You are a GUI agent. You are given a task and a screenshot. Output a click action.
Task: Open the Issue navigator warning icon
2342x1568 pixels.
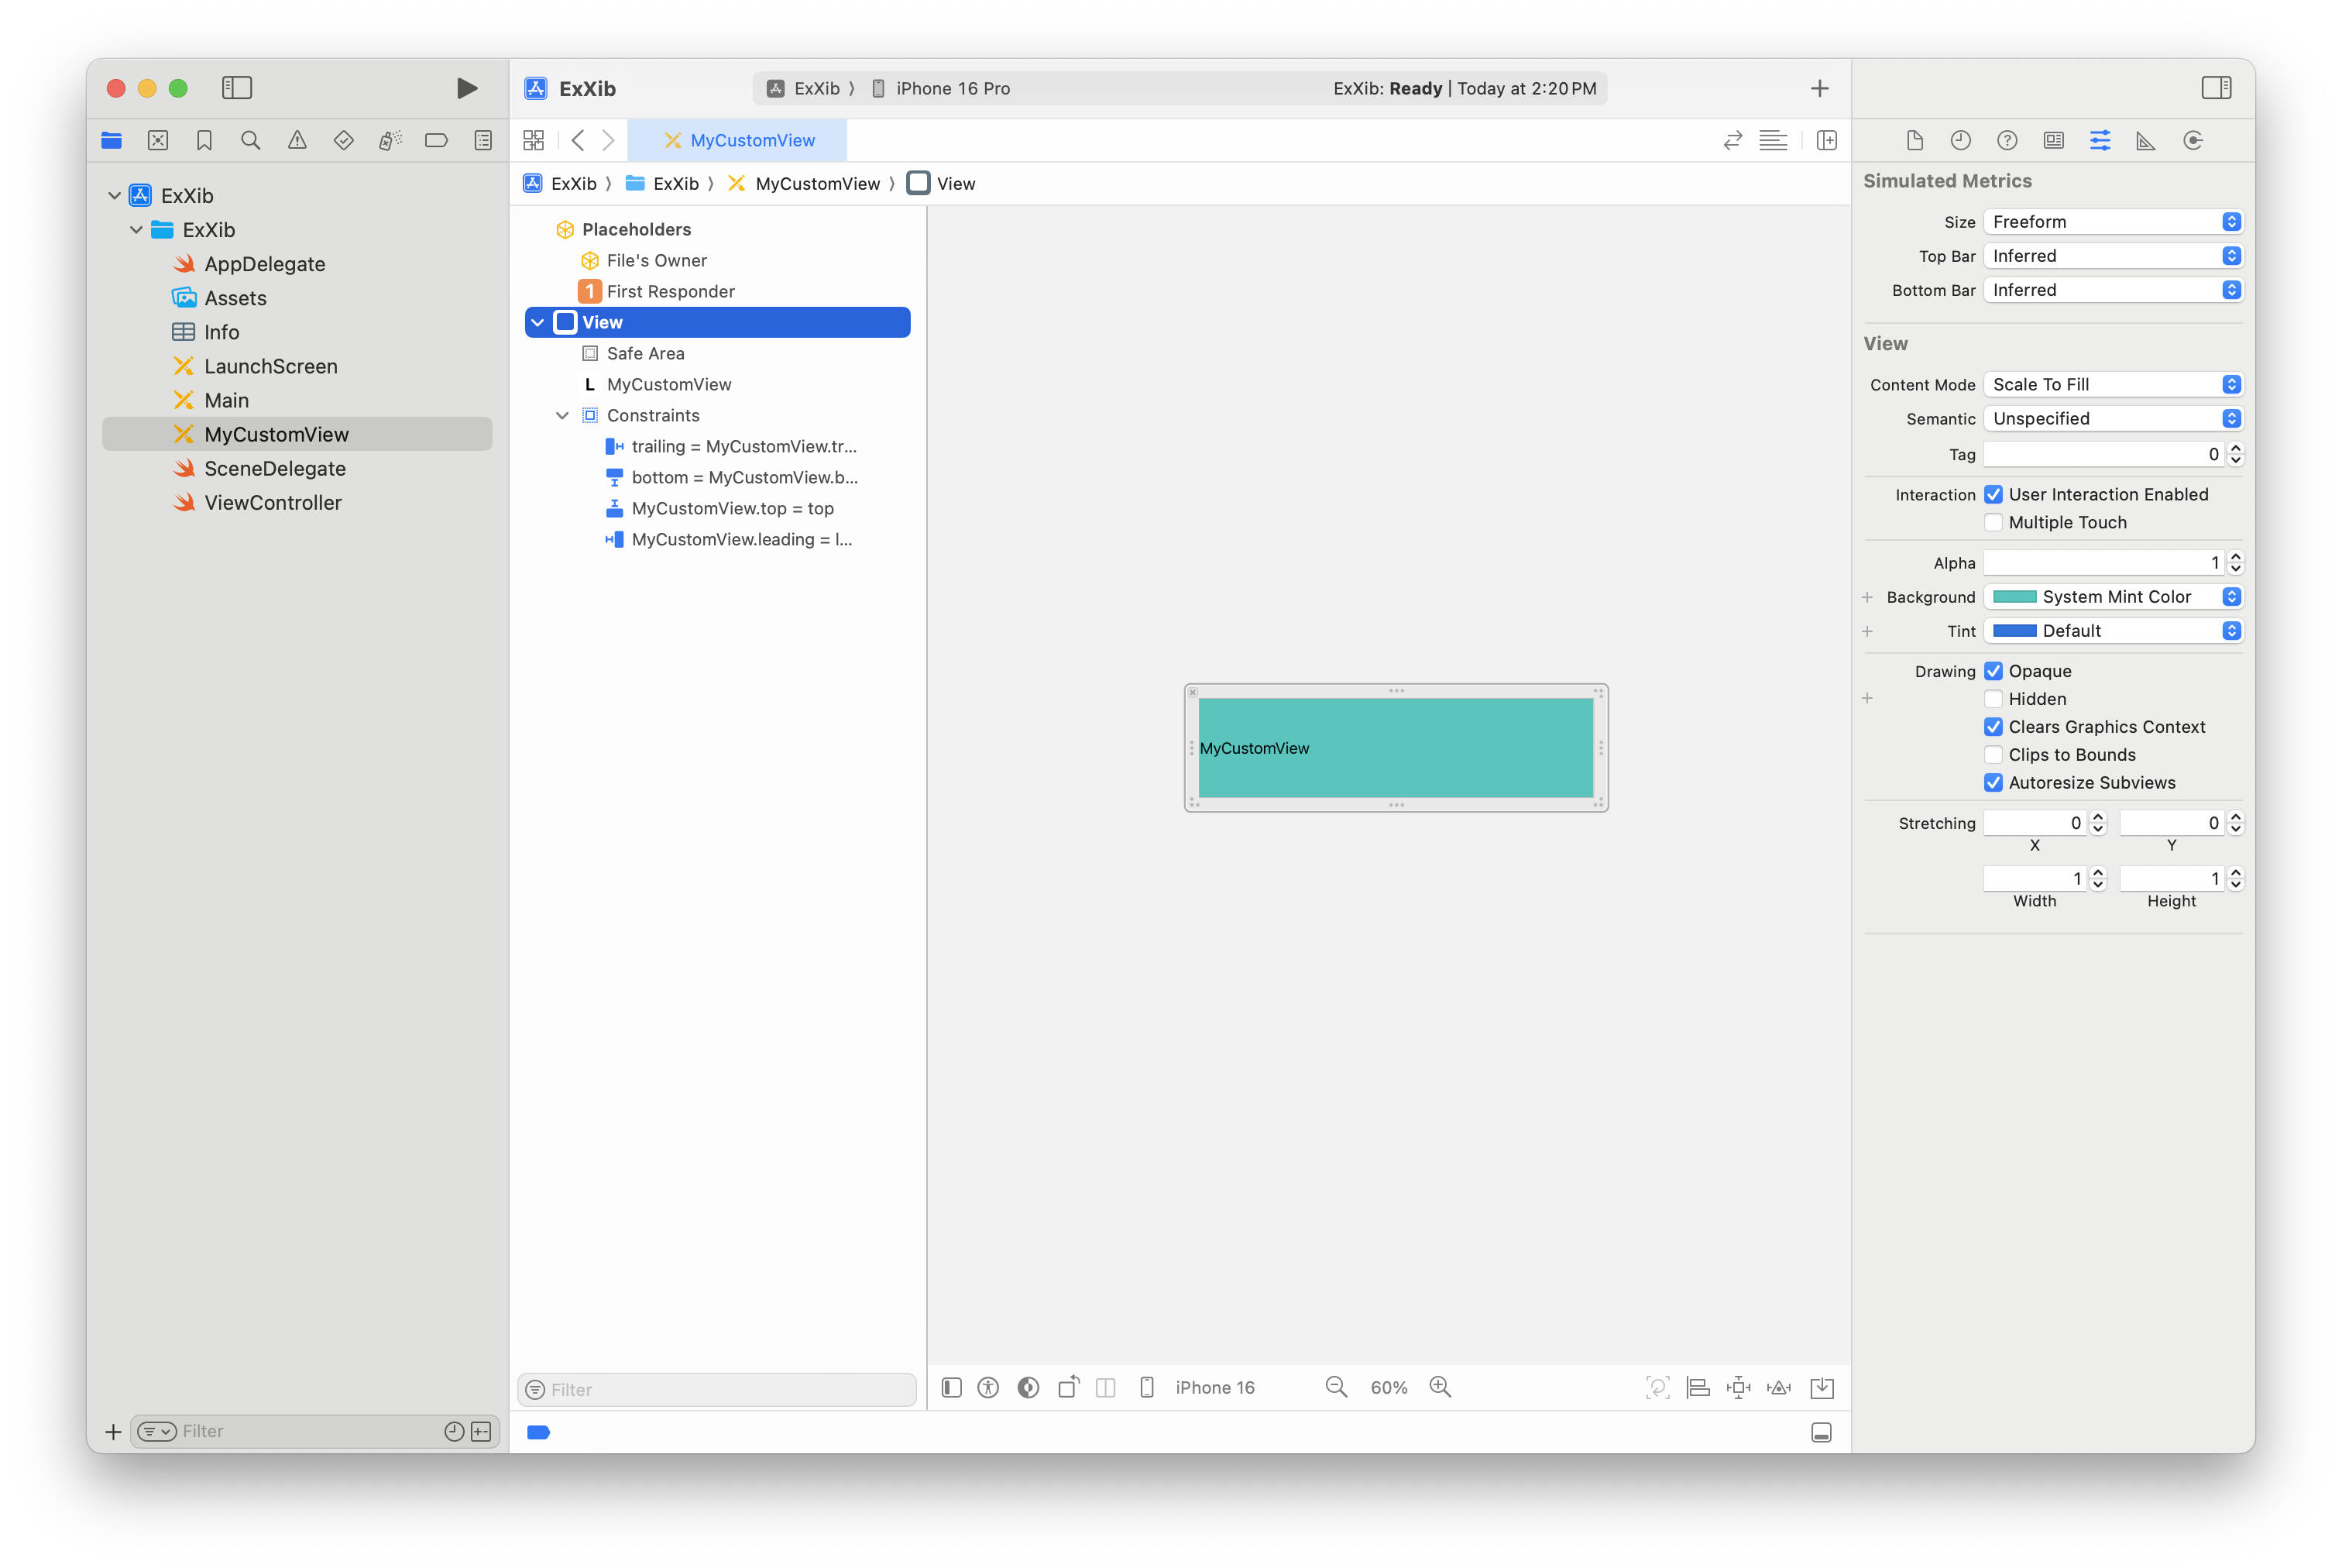tap(297, 141)
